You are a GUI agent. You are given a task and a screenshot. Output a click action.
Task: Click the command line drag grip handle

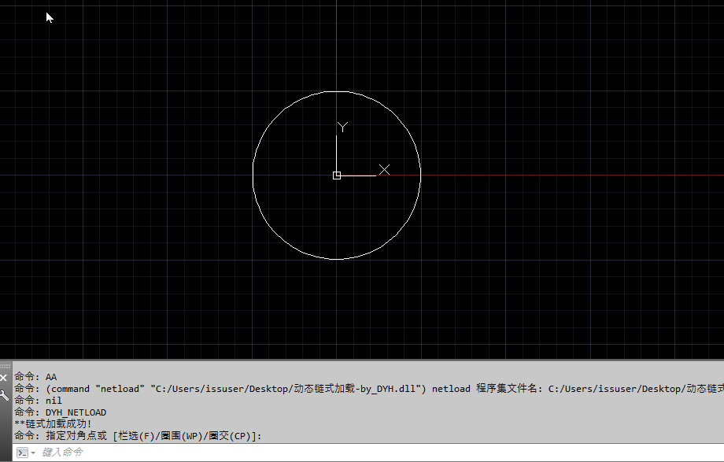pyautogui.click(x=4, y=366)
